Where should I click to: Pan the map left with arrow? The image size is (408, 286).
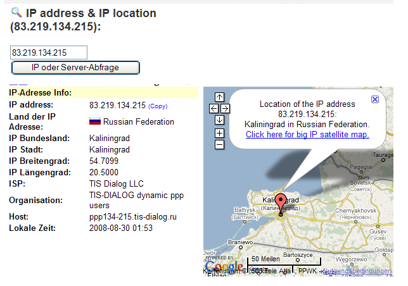tap(214, 108)
